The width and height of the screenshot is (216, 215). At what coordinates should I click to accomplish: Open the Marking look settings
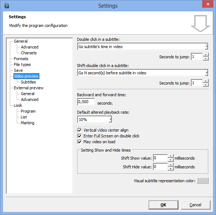tap(28, 123)
